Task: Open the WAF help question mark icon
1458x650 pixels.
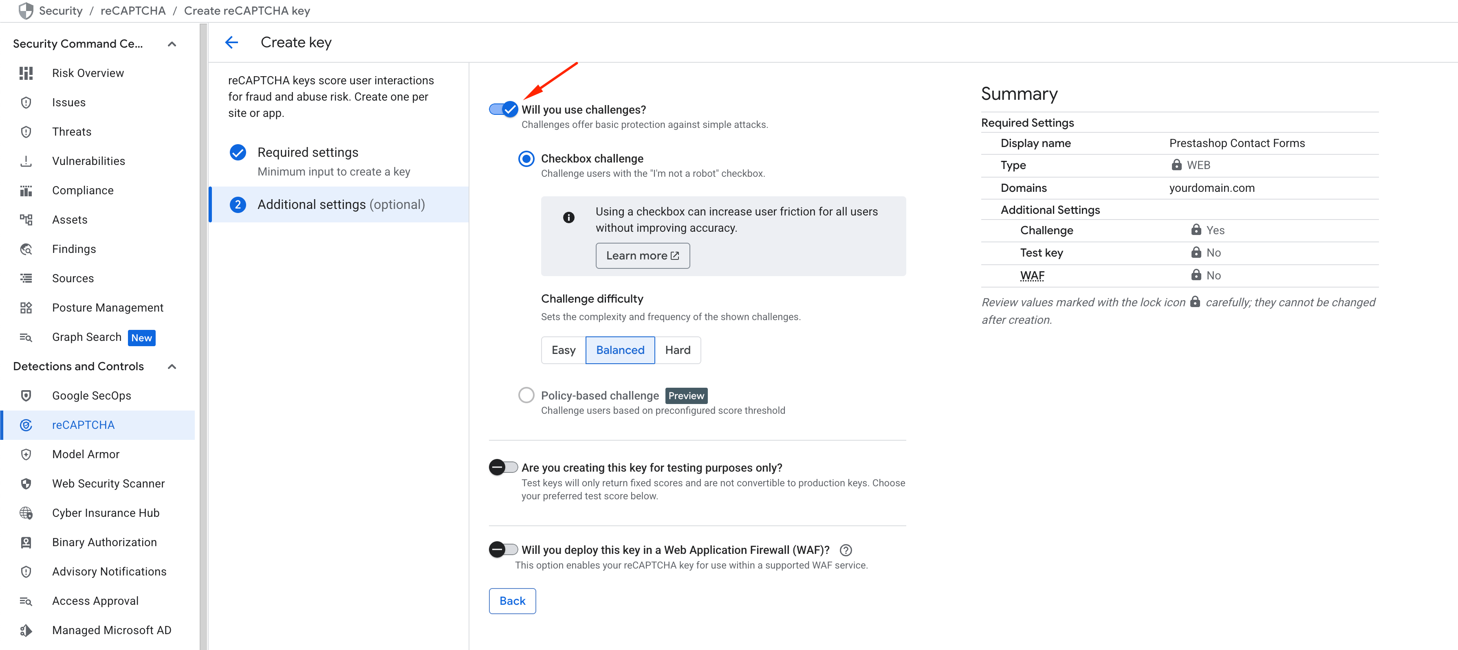Action: [846, 550]
